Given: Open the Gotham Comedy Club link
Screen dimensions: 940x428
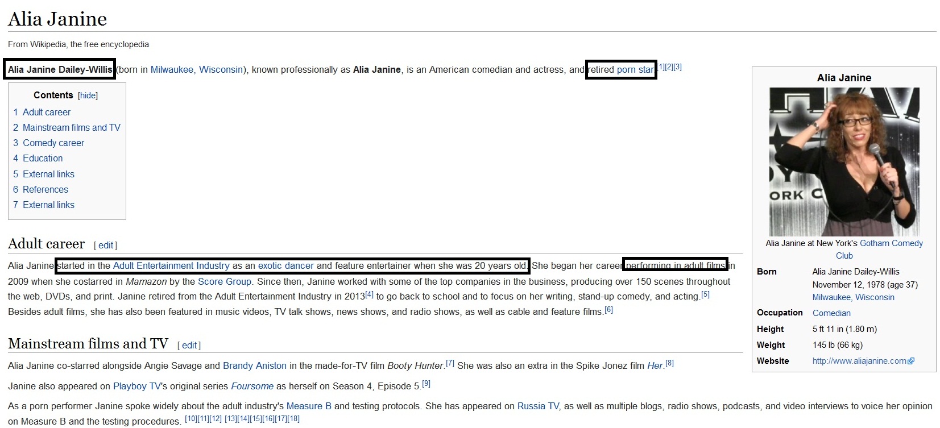Looking at the screenshot, I should click(x=891, y=243).
